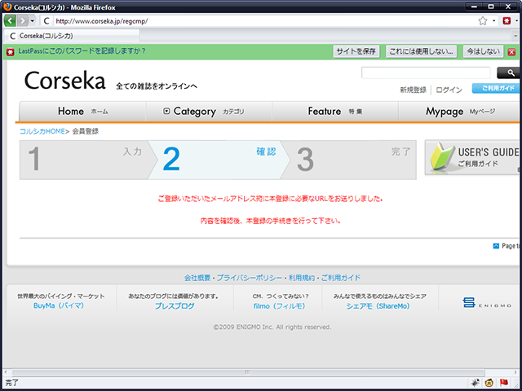The width and height of the screenshot is (522, 391).
Task: Click the サイトを保存 button
Action: 356,51
